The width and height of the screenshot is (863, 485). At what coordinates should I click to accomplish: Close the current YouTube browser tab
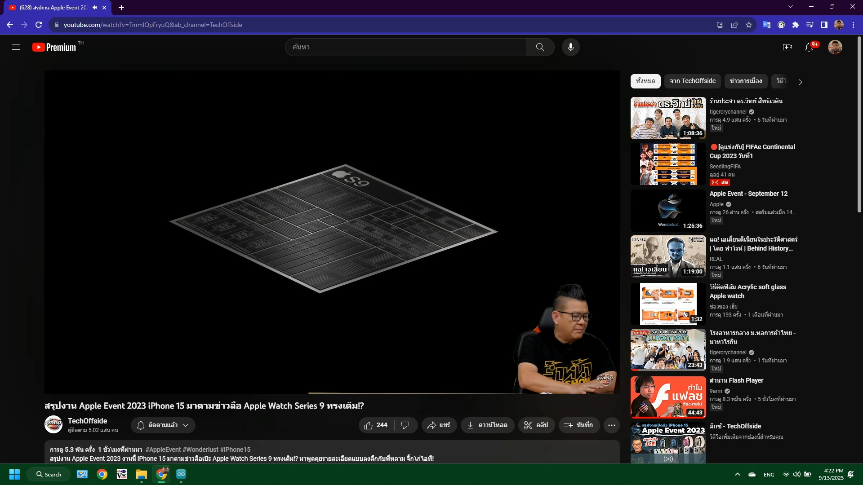pyautogui.click(x=104, y=8)
